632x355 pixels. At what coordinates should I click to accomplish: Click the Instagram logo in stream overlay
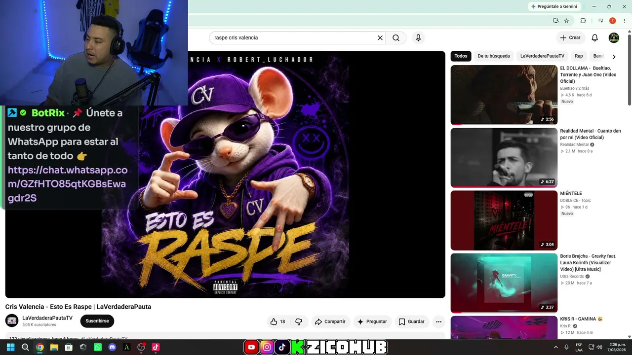pyautogui.click(x=267, y=347)
